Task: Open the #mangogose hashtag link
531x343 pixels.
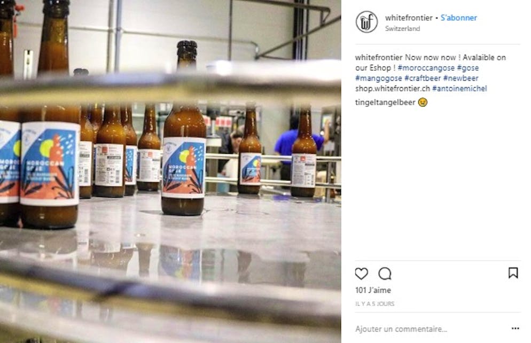Action: (379, 78)
